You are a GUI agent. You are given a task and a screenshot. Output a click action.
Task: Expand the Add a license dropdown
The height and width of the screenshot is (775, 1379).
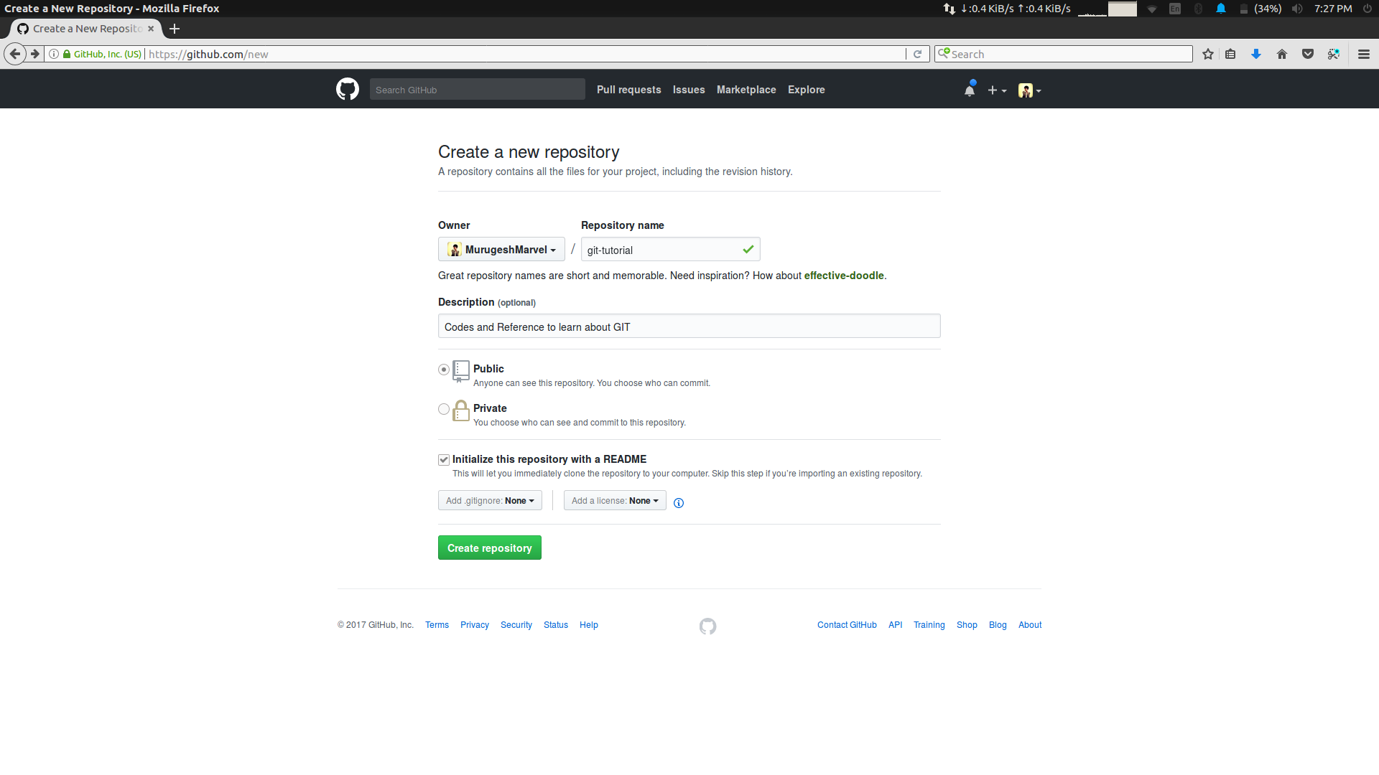[615, 501]
